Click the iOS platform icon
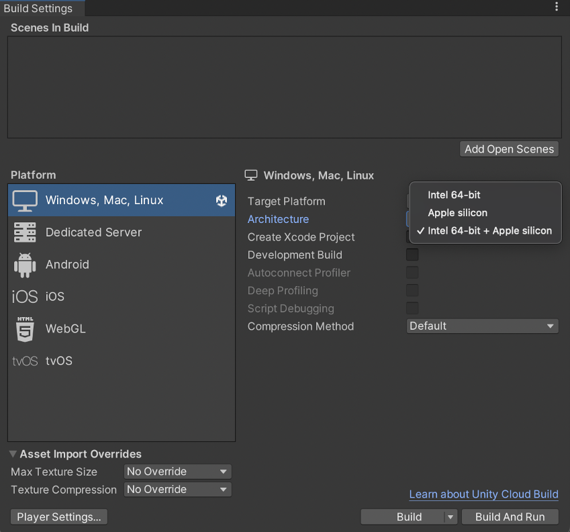The width and height of the screenshot is (570, 532). [x=25, y=297]
